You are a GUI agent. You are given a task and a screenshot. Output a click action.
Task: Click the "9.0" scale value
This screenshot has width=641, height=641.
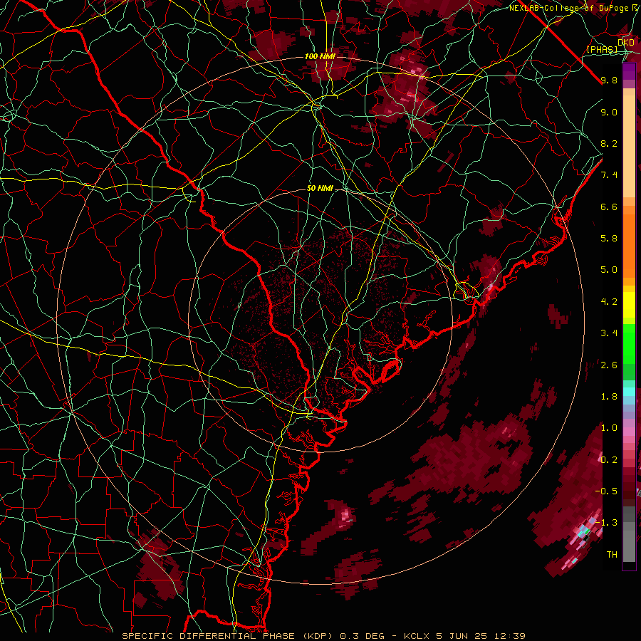(x=609, y=112)
